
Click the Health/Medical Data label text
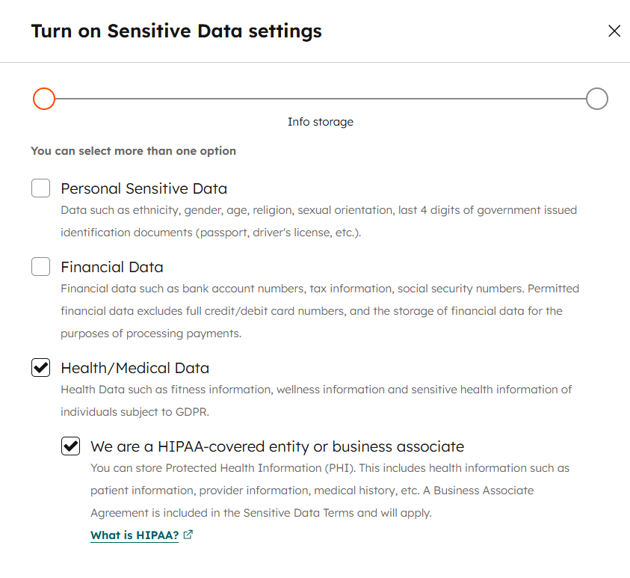135,368
